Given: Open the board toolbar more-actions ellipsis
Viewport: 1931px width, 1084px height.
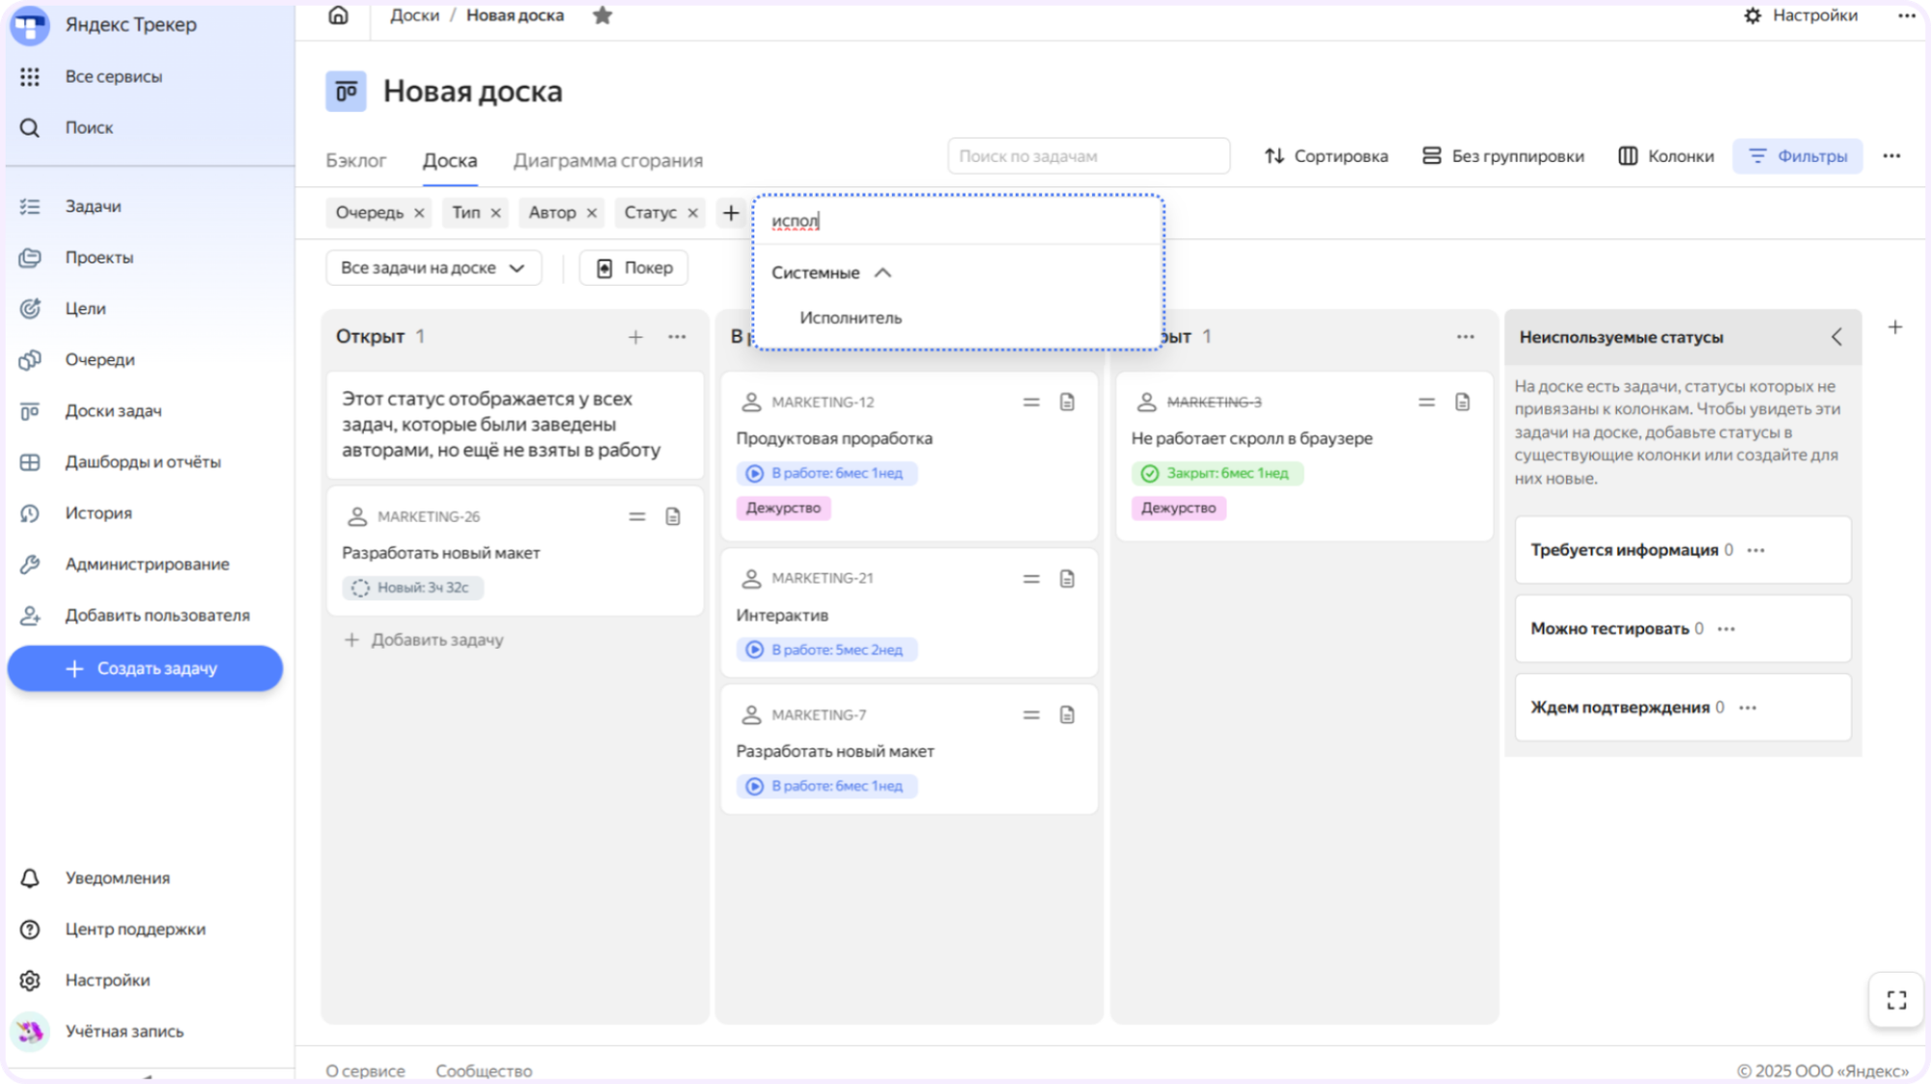Looking at the screenshot, I should [1891, 156].
